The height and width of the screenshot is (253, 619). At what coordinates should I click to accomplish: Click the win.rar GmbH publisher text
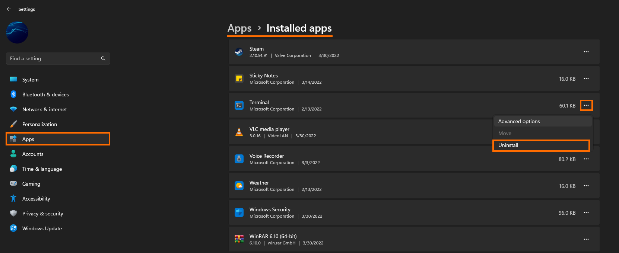pos(282,243)
